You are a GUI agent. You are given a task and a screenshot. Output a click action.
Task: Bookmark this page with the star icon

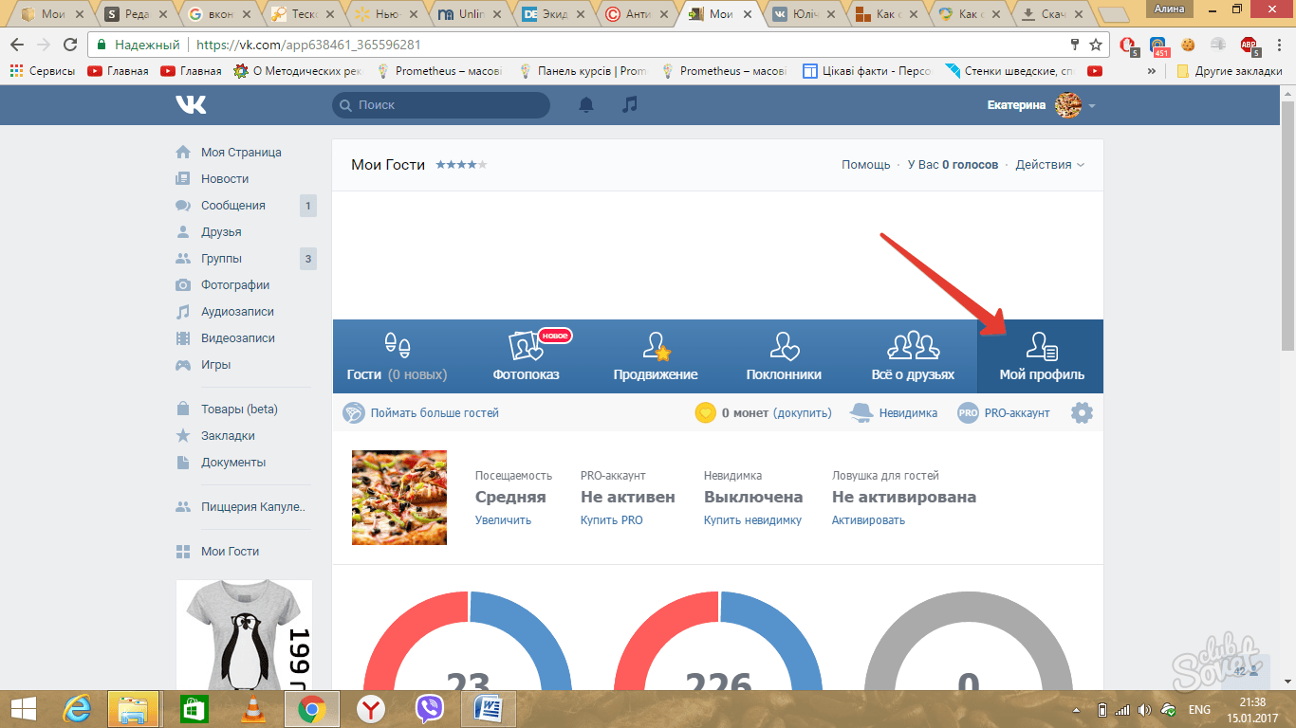[1096, 45]
